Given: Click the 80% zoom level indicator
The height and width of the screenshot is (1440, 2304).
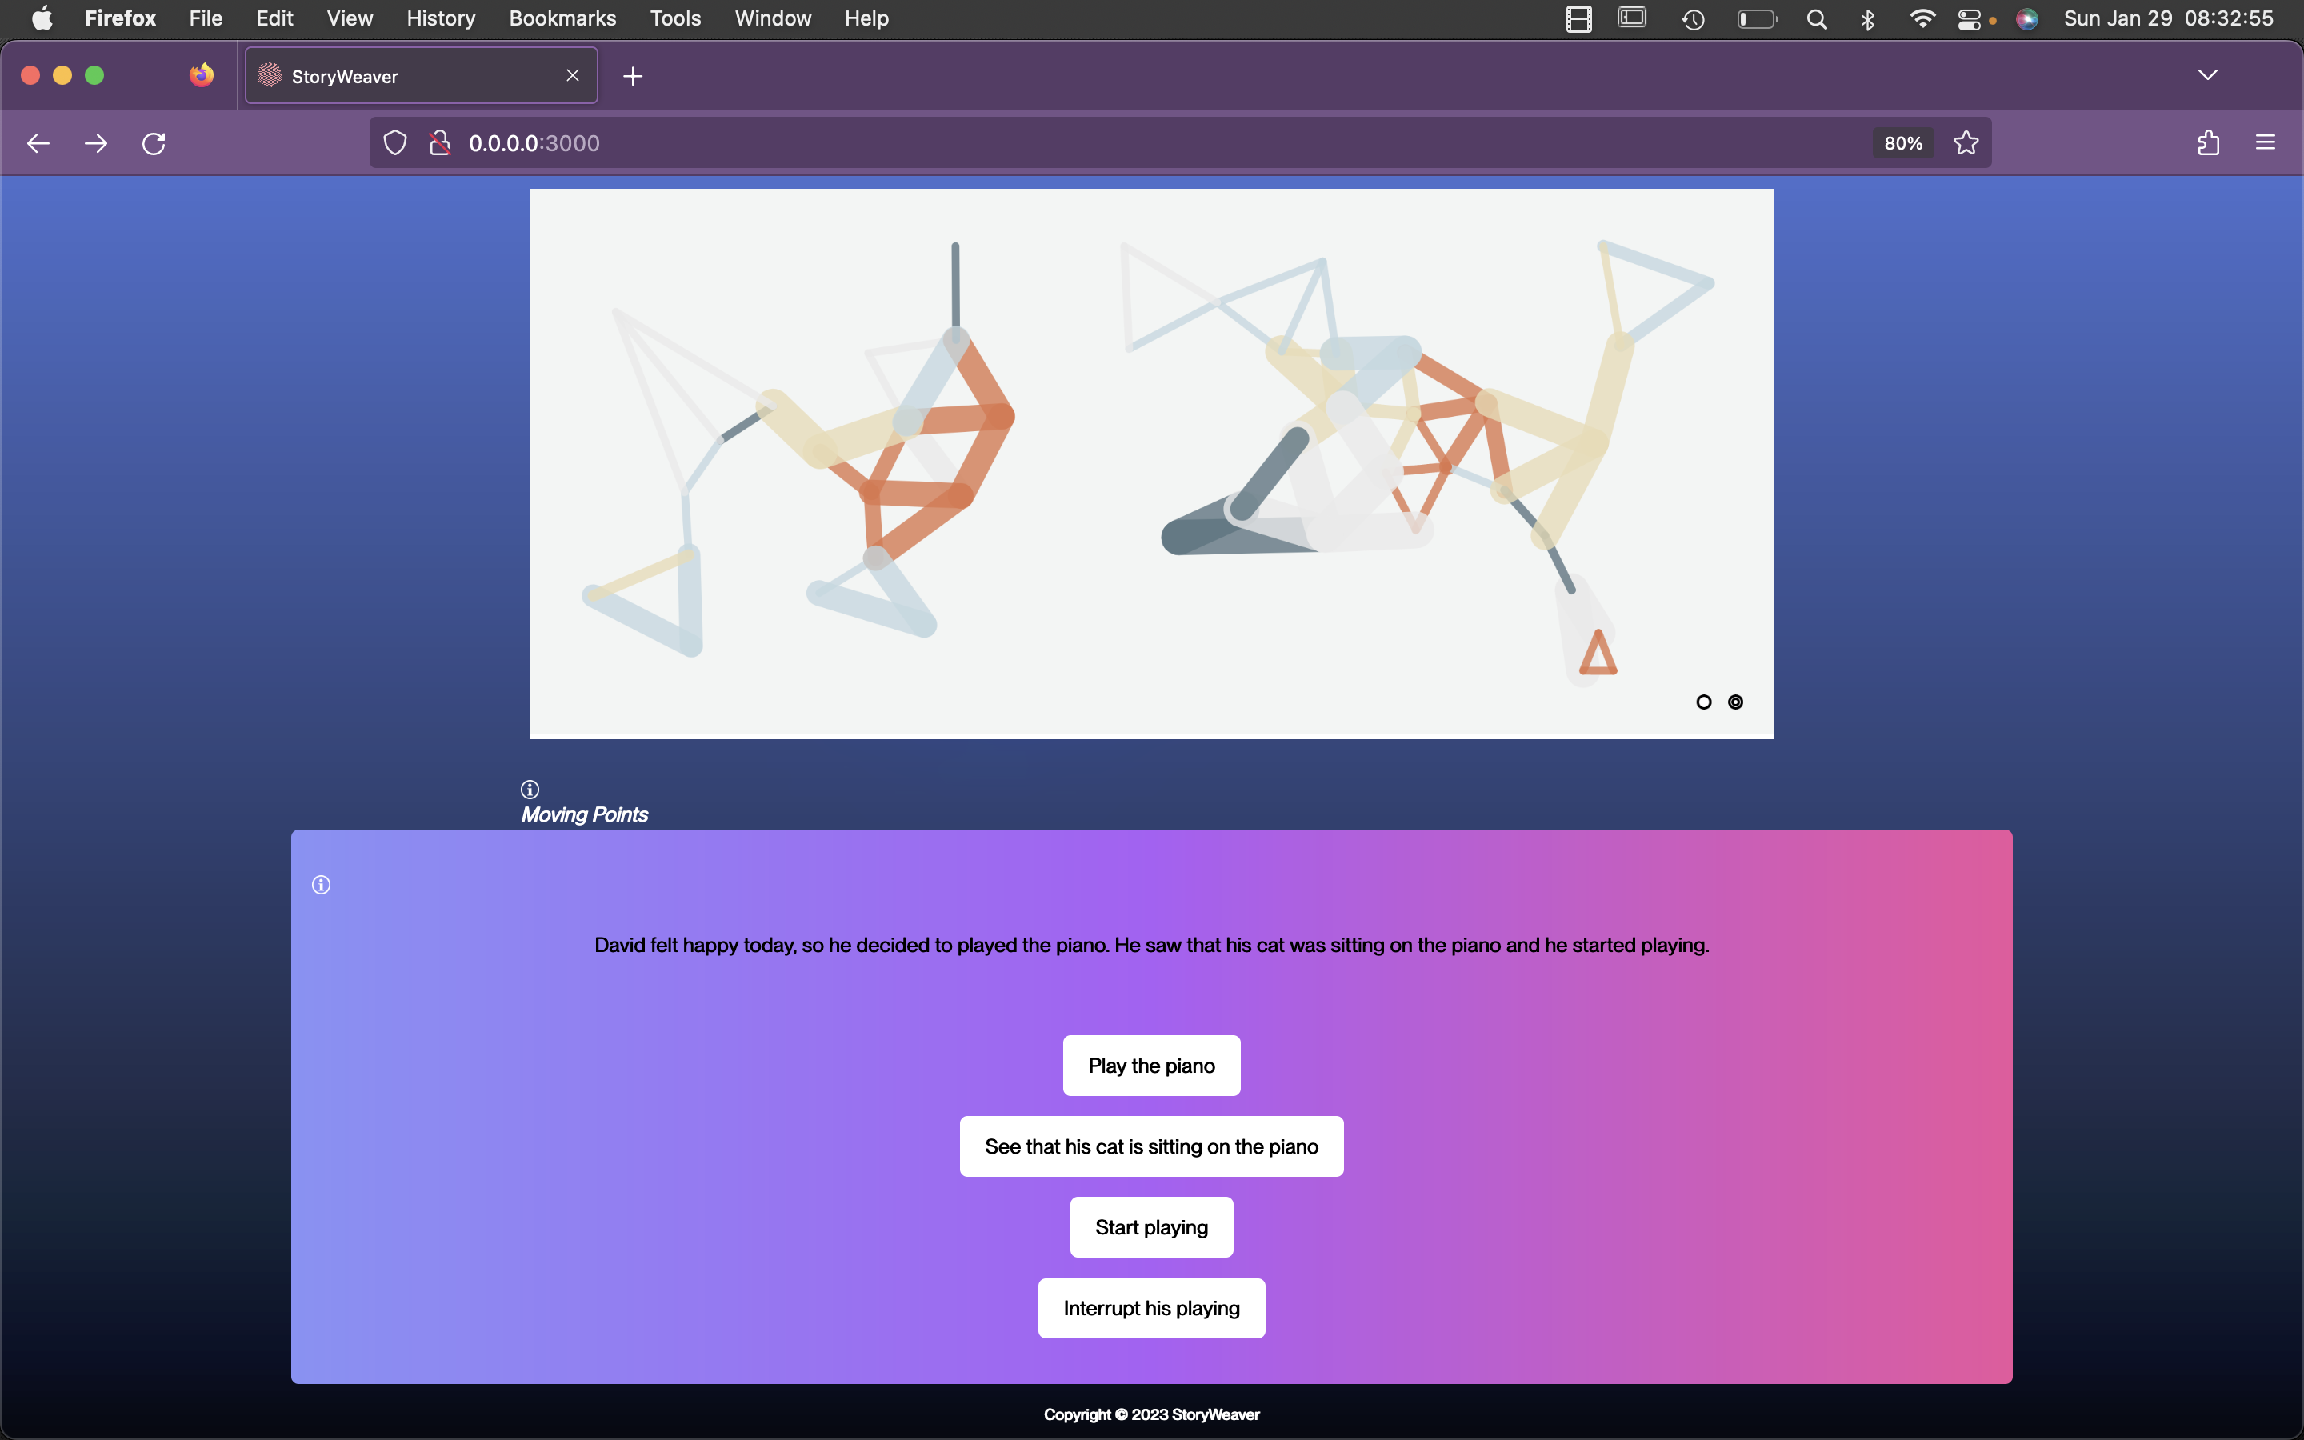Looking at the screenshot, I should coord(1902,144).
